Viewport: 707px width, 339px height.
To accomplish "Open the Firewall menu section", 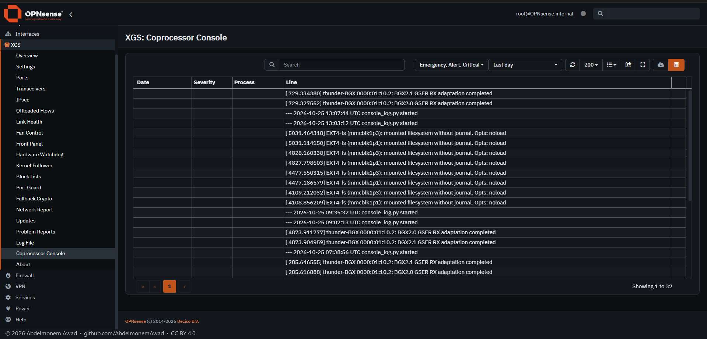I will [57, 275].
